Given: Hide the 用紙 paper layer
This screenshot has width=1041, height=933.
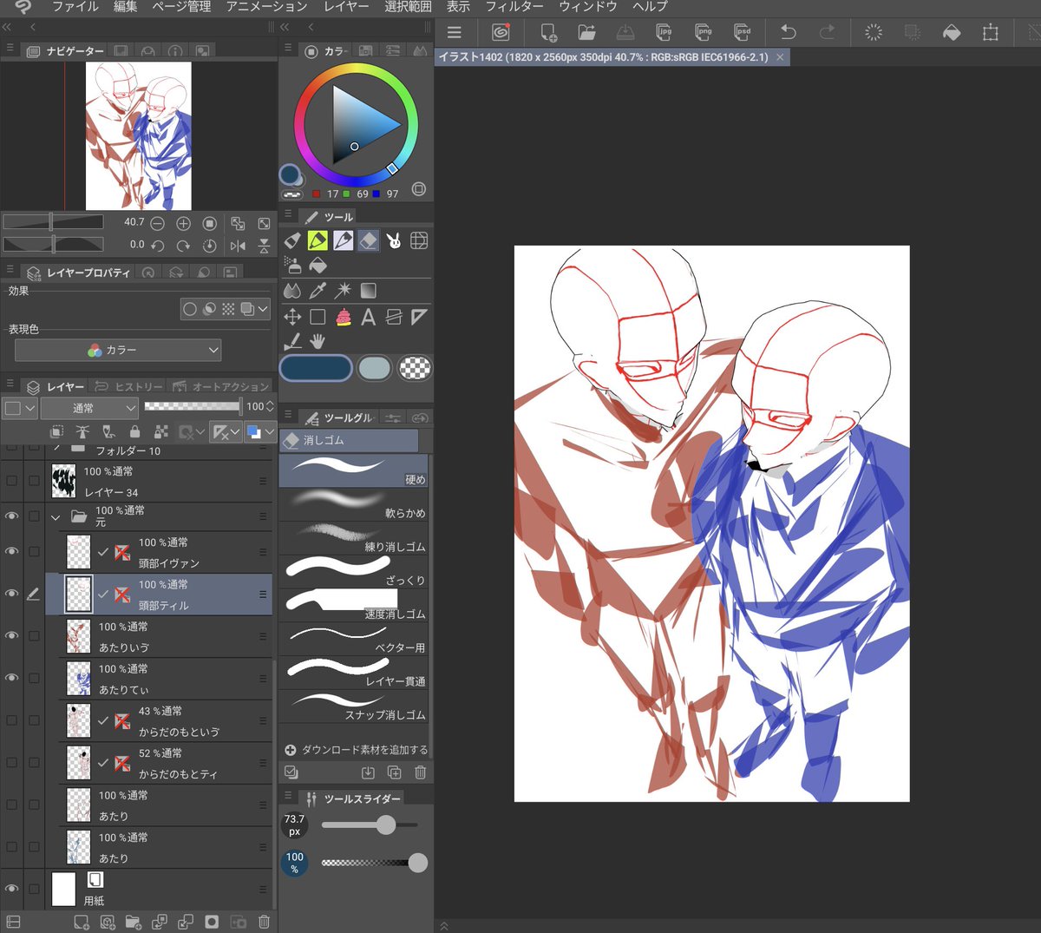Looking at the screenshot, I should tap(11, 889).
